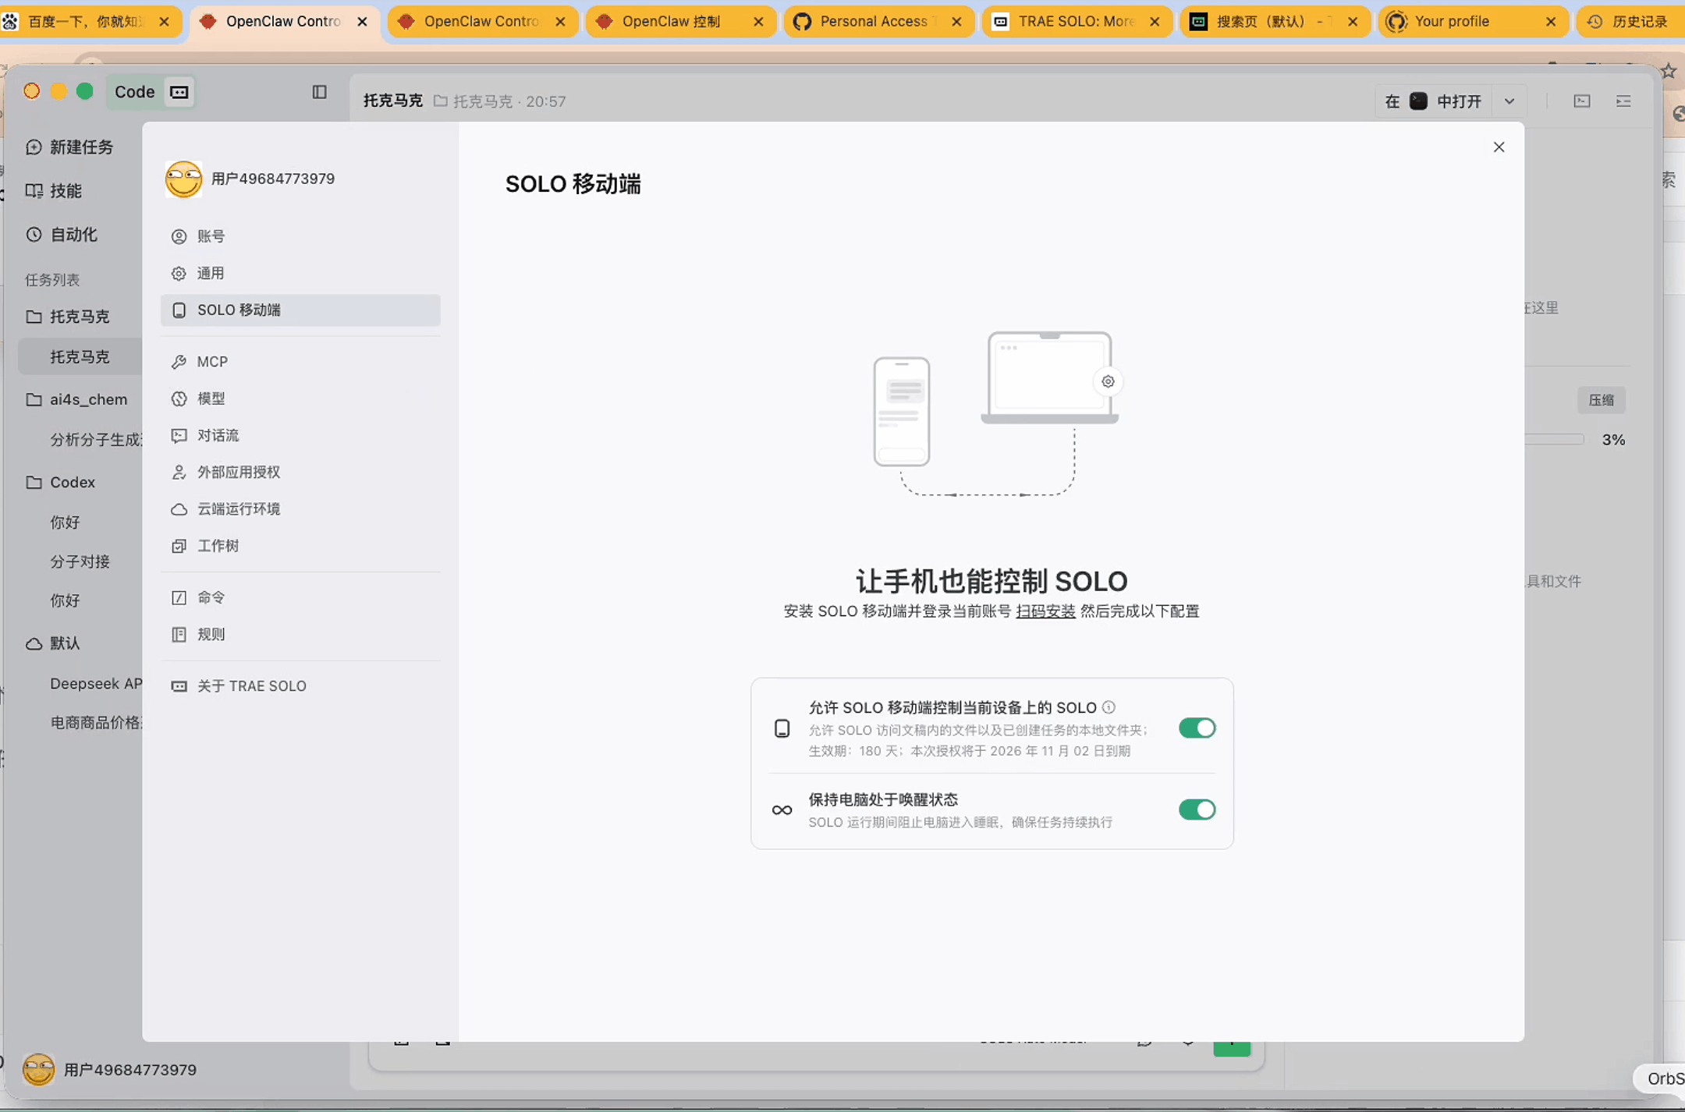Click the 云端运行环境 cloud icon
The image size is (1685, 1112).
tap(179, 509)
